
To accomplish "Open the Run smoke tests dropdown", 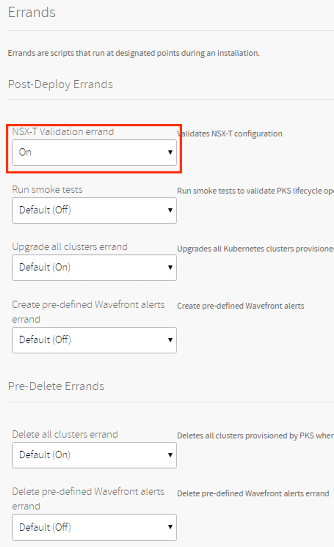I will click(x=94, y=210).
